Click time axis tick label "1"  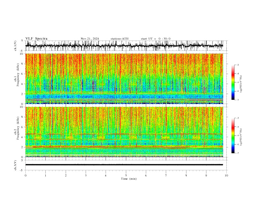(x=45, y=175)
